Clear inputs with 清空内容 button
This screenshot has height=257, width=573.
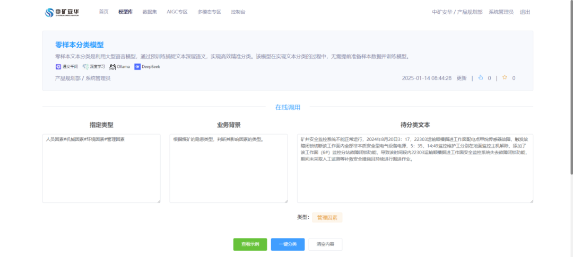point(325,244)
